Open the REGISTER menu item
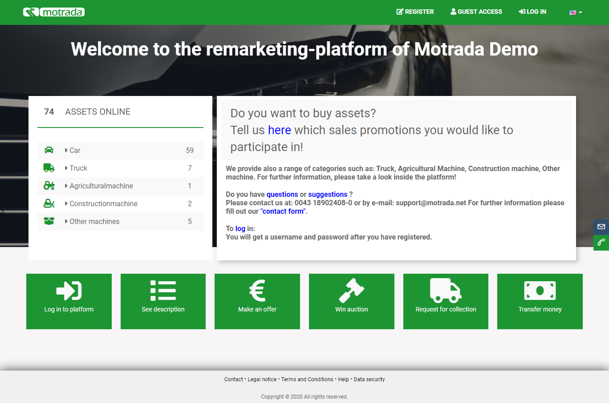The image size is (609, 403). (415, 12)
